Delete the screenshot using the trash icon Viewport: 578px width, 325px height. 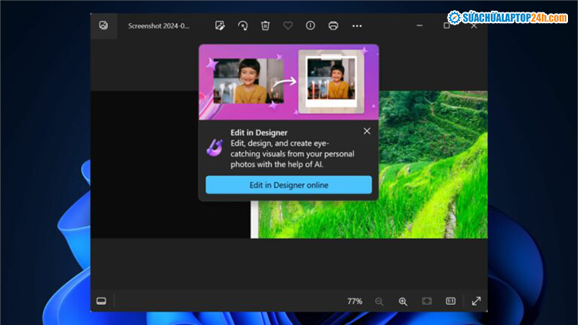265,25
